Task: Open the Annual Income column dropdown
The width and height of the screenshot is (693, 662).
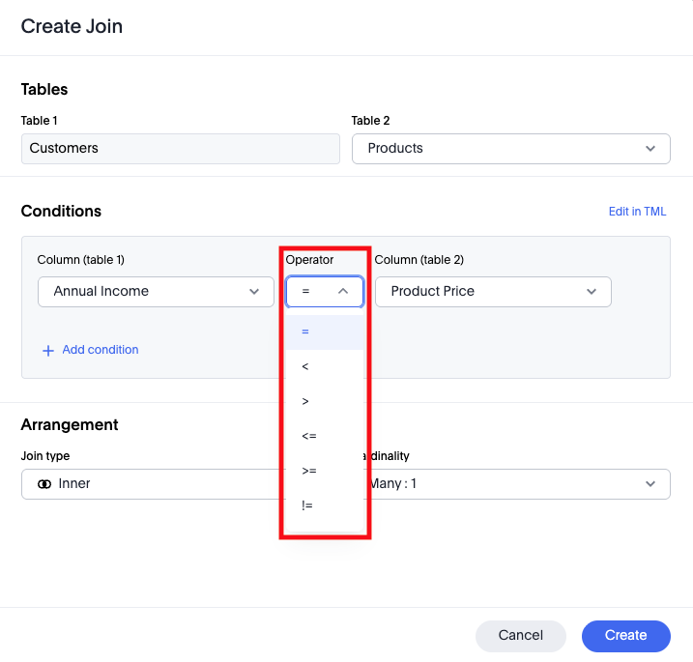Action: (x=155, y=291)
